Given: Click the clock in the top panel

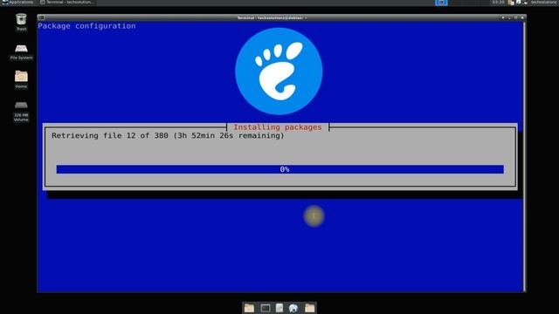Looking at the screenshot, I should click(498, 2).
